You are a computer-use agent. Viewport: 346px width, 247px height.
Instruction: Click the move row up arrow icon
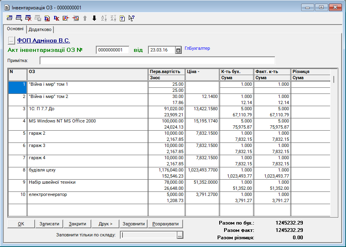tap(85, 18)
